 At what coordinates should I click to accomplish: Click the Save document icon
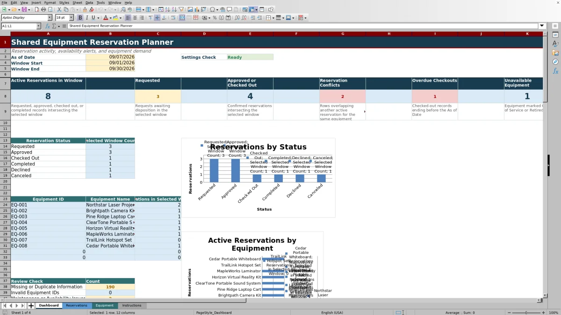pyautogui.click(x=23, y=9)
